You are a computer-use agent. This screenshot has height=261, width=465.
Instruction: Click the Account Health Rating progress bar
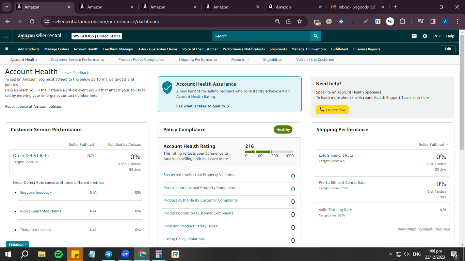tap(269, 152)
